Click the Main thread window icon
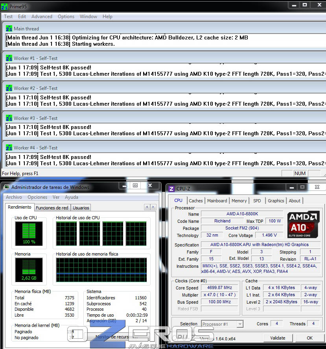Viewport: 326px width, 349px height. click(x=9, y=28)
